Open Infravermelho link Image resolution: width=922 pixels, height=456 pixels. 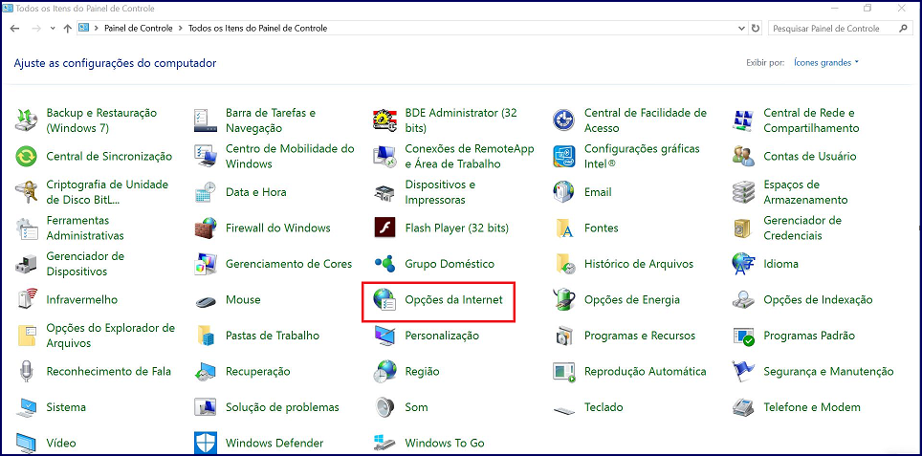pos(81,299)
